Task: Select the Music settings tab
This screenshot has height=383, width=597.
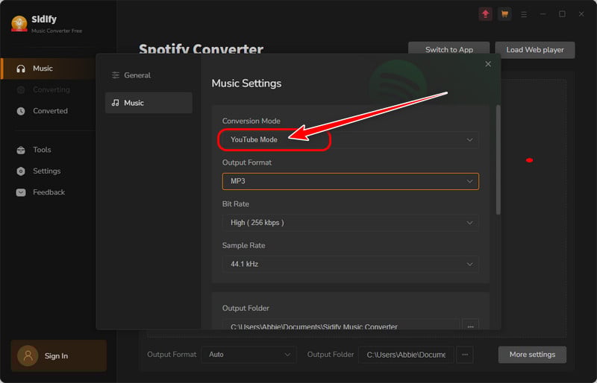Action: coord(149,103)
